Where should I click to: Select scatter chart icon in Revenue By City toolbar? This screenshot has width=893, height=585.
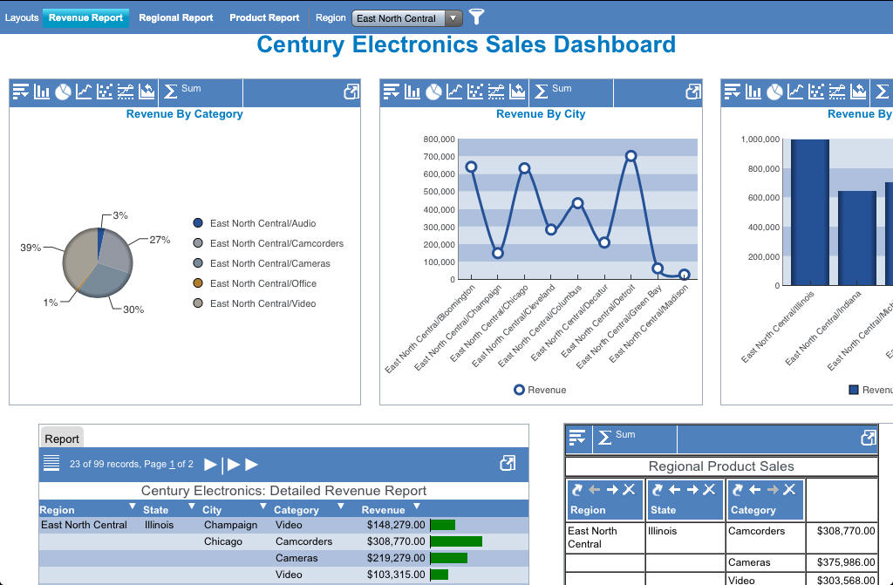pos(475,92)
